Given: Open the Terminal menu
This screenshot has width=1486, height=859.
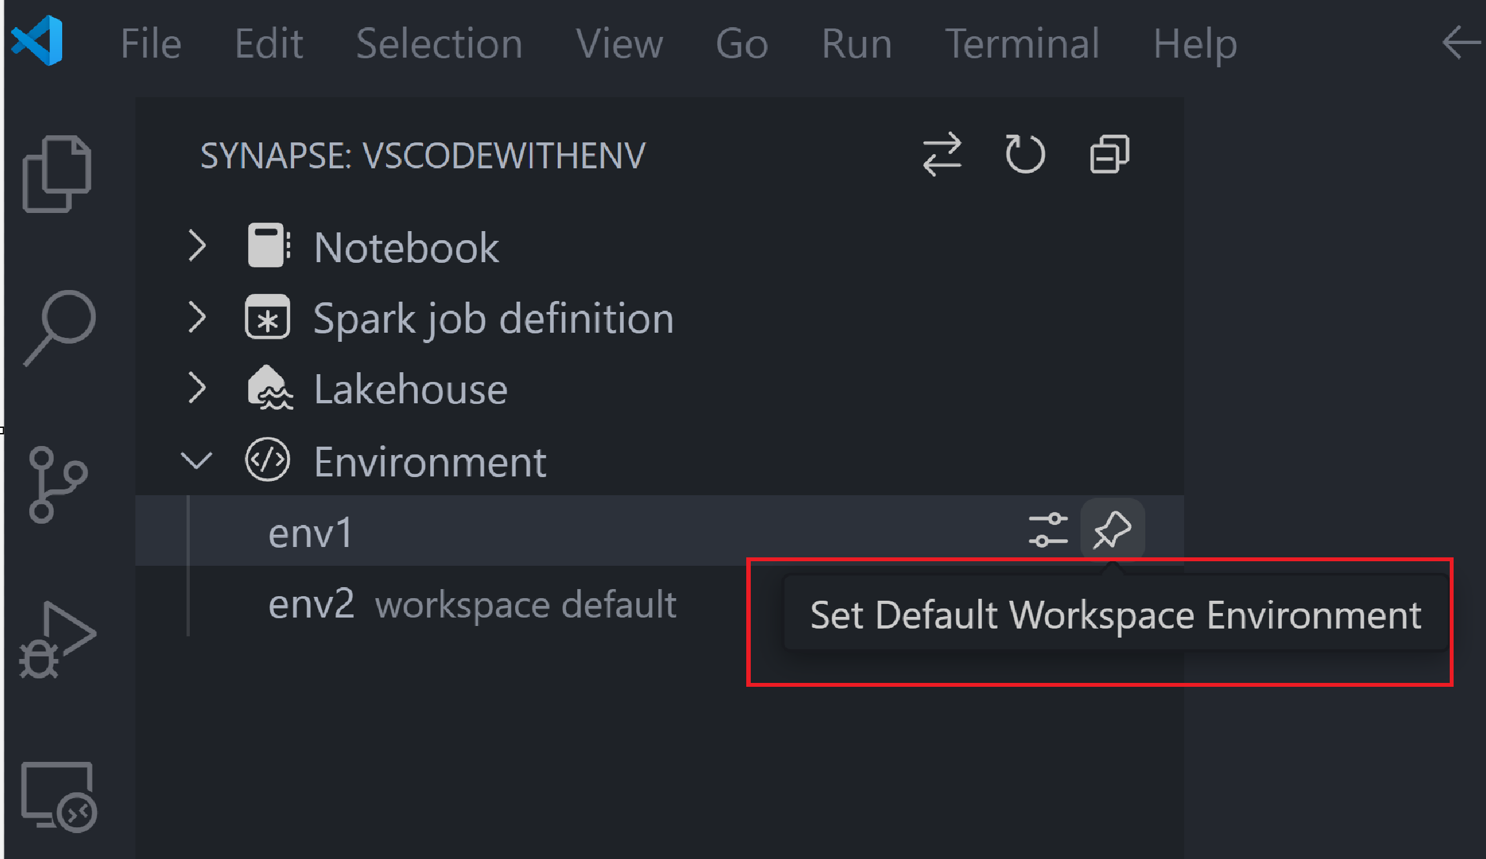Looking at the screenshot, I should click(x=1022, y=43).
